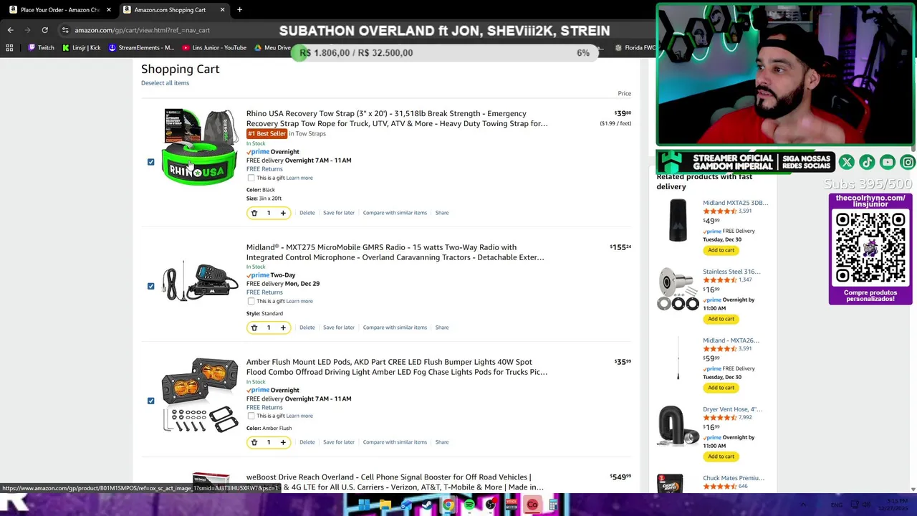This screenshot has width=917, height=516.
Task: Show hidden system tray icons chevron
Action: click(803, 505)
